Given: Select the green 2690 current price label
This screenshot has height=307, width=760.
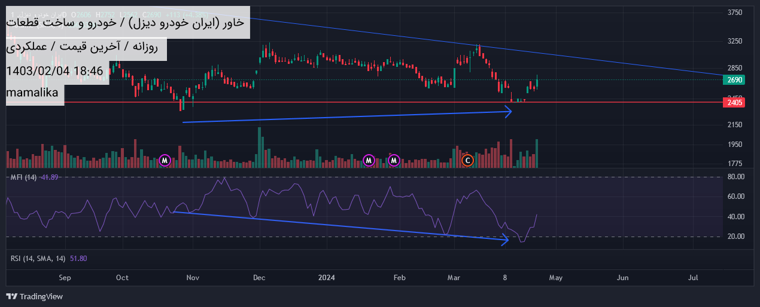Looking at the screenshot, I should point(735,80).
